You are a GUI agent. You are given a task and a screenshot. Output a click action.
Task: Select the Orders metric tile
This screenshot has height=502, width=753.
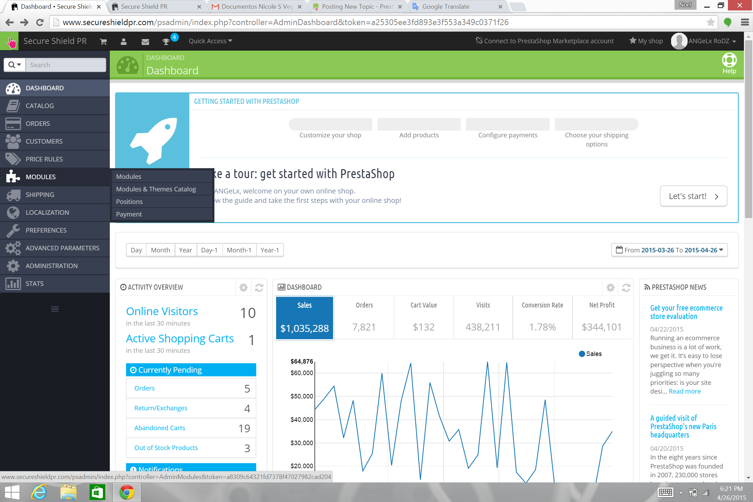tap(364, 317)
